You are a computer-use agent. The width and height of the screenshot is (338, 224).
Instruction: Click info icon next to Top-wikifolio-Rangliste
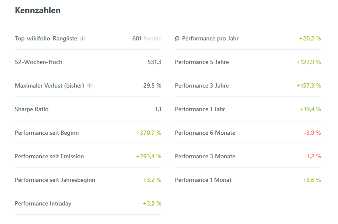83,38
